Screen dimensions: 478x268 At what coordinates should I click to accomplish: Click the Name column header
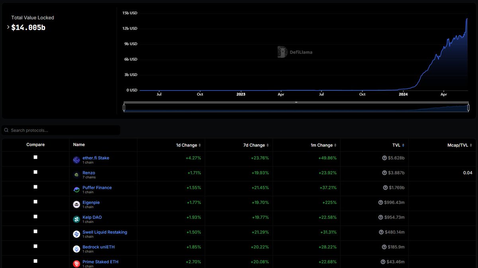79,145
